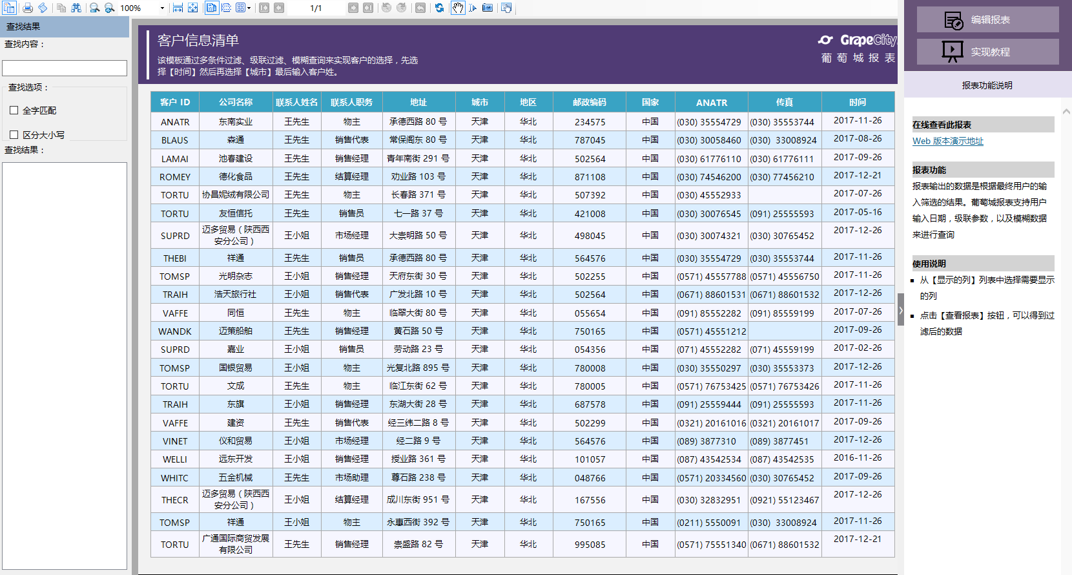Select Fit Page Width icon
Viewport: 1072px width, 575px height.
178,8
